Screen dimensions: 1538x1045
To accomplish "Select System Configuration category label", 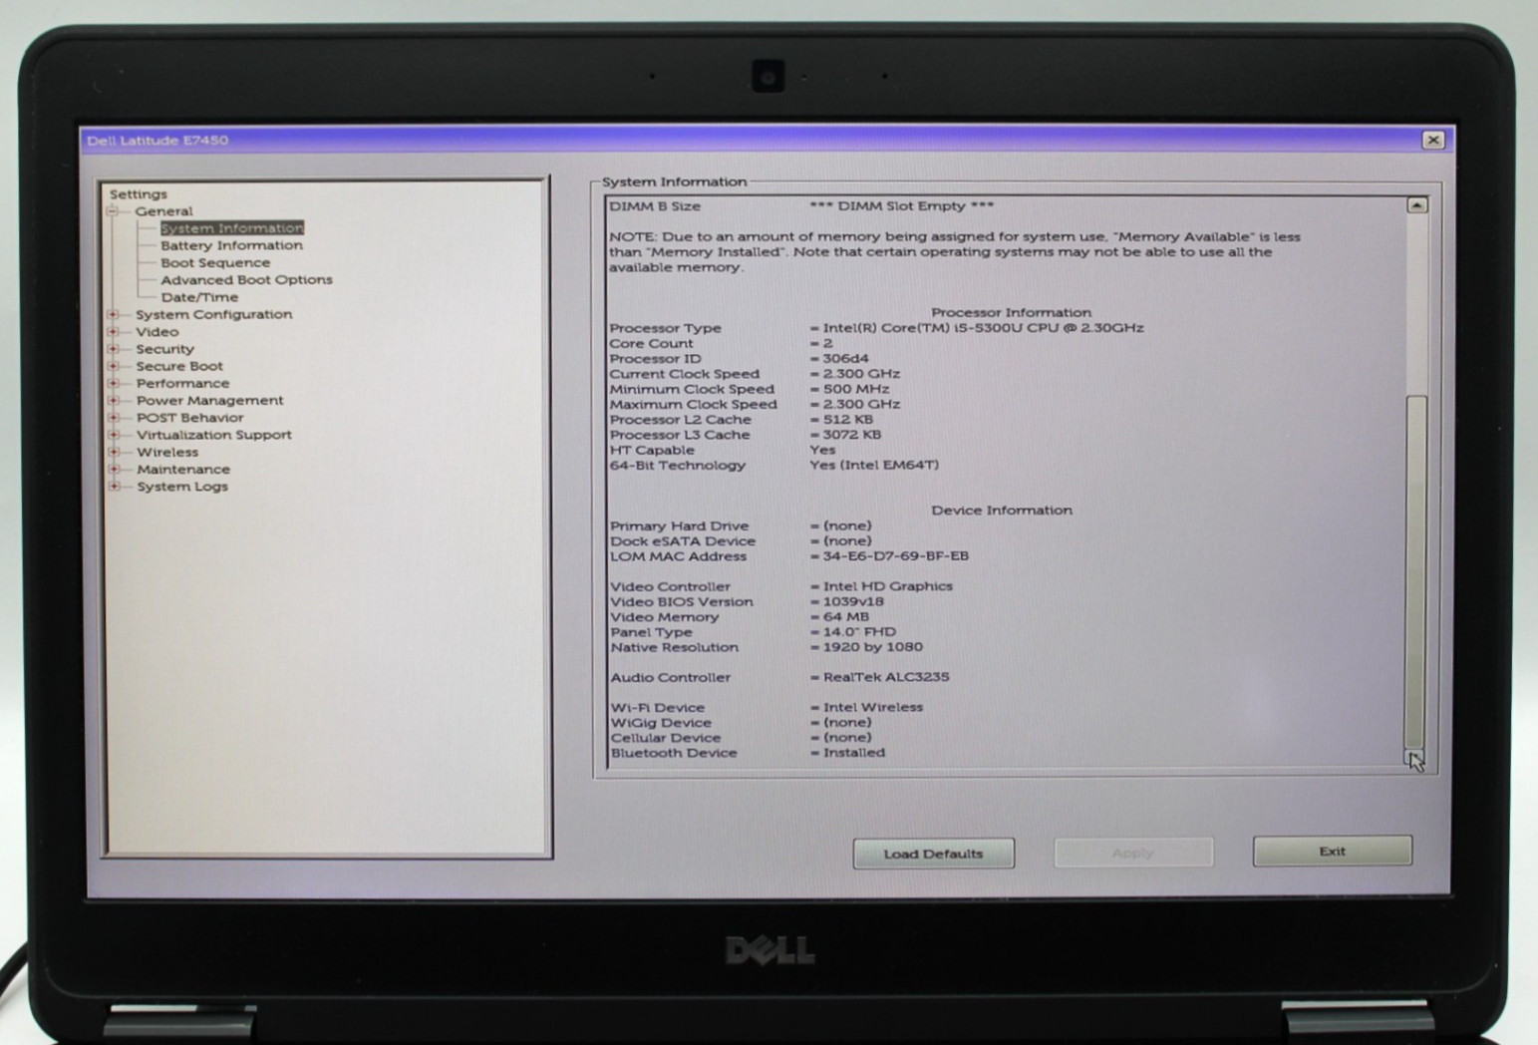I will pos(214,314).
